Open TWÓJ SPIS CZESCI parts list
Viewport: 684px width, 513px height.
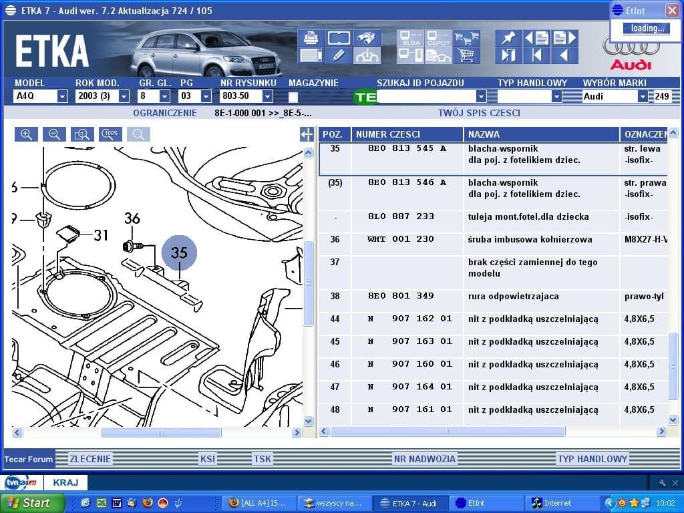[479, 114]
